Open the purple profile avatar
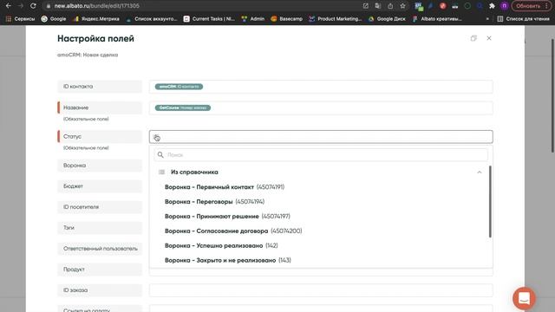Image resolution: width=555 pixels, height=312 pixels. pos(504,6)
